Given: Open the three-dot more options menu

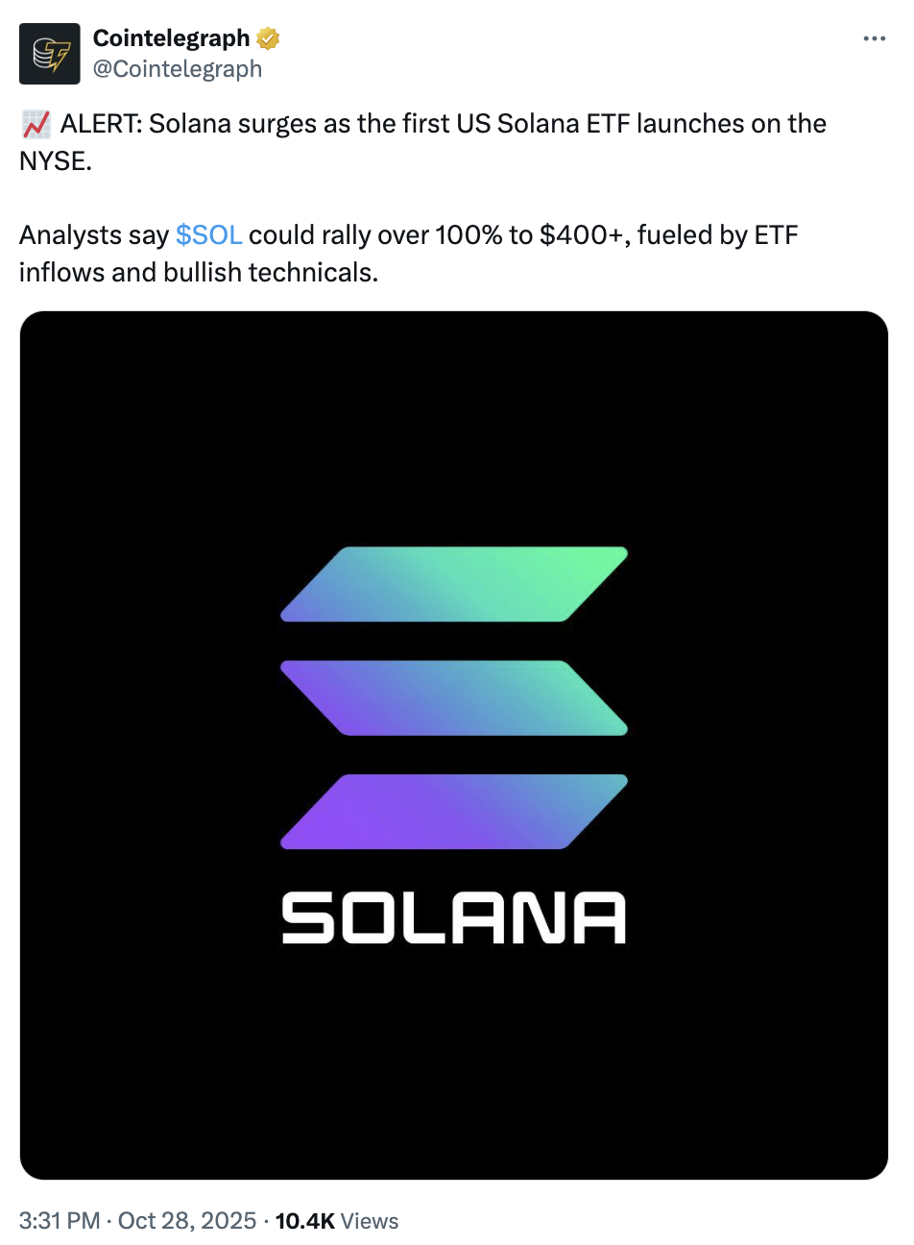Looking at the screenshot, I should pyautogui.click(x=874, y=38).
